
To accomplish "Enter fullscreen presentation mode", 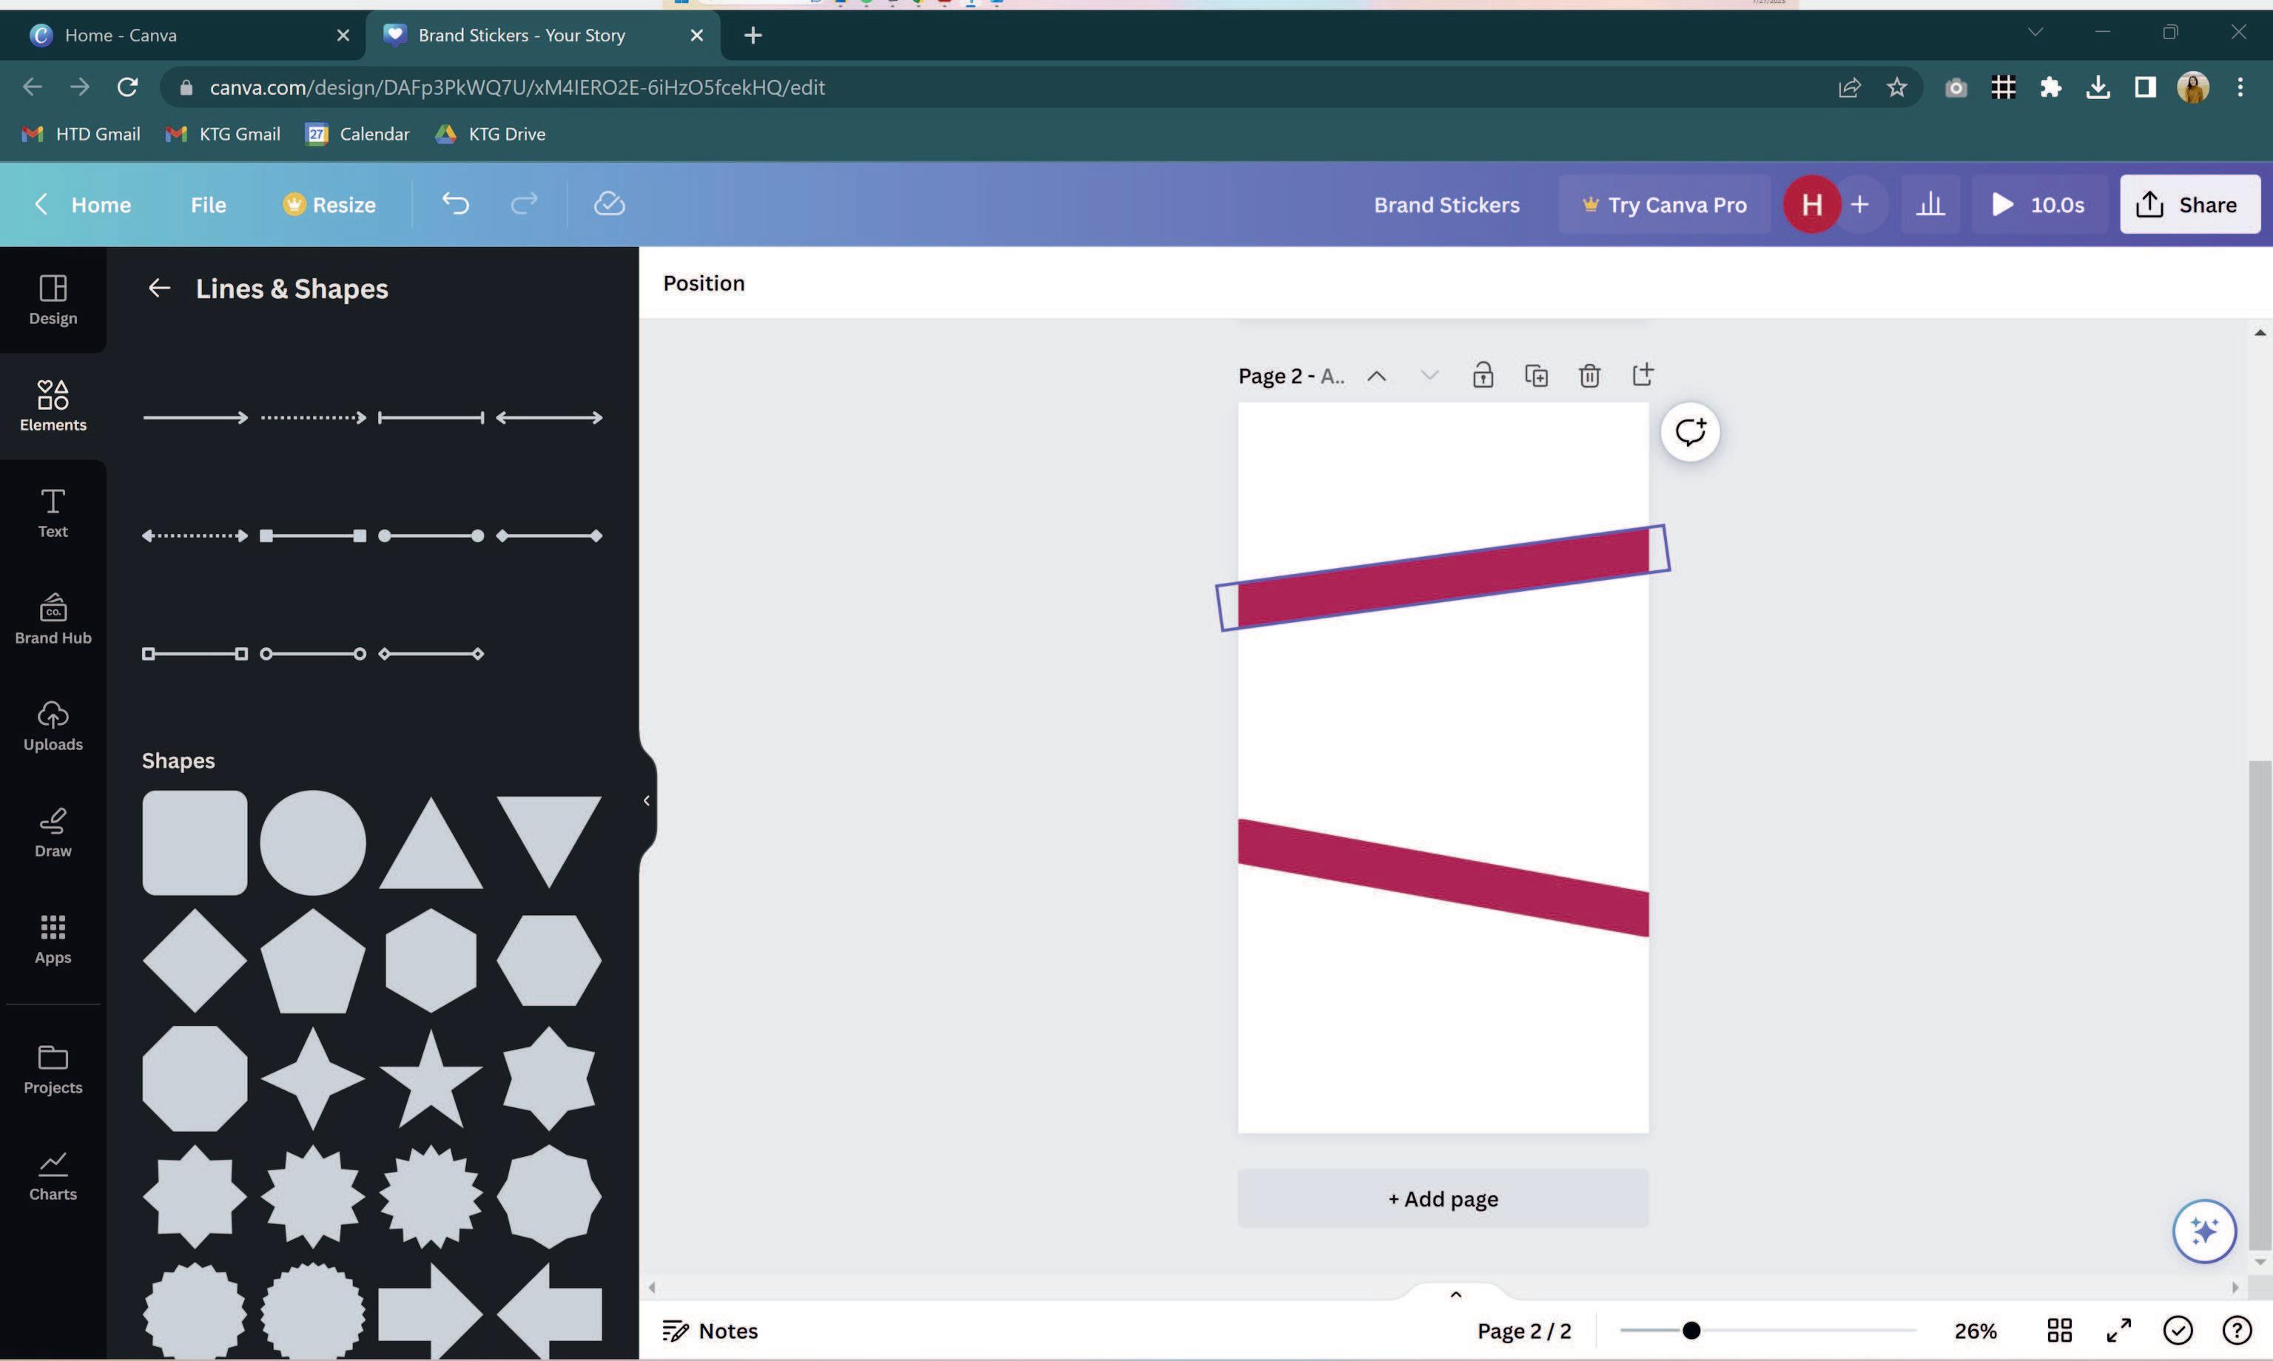I will click(x=2118, y=1331).
